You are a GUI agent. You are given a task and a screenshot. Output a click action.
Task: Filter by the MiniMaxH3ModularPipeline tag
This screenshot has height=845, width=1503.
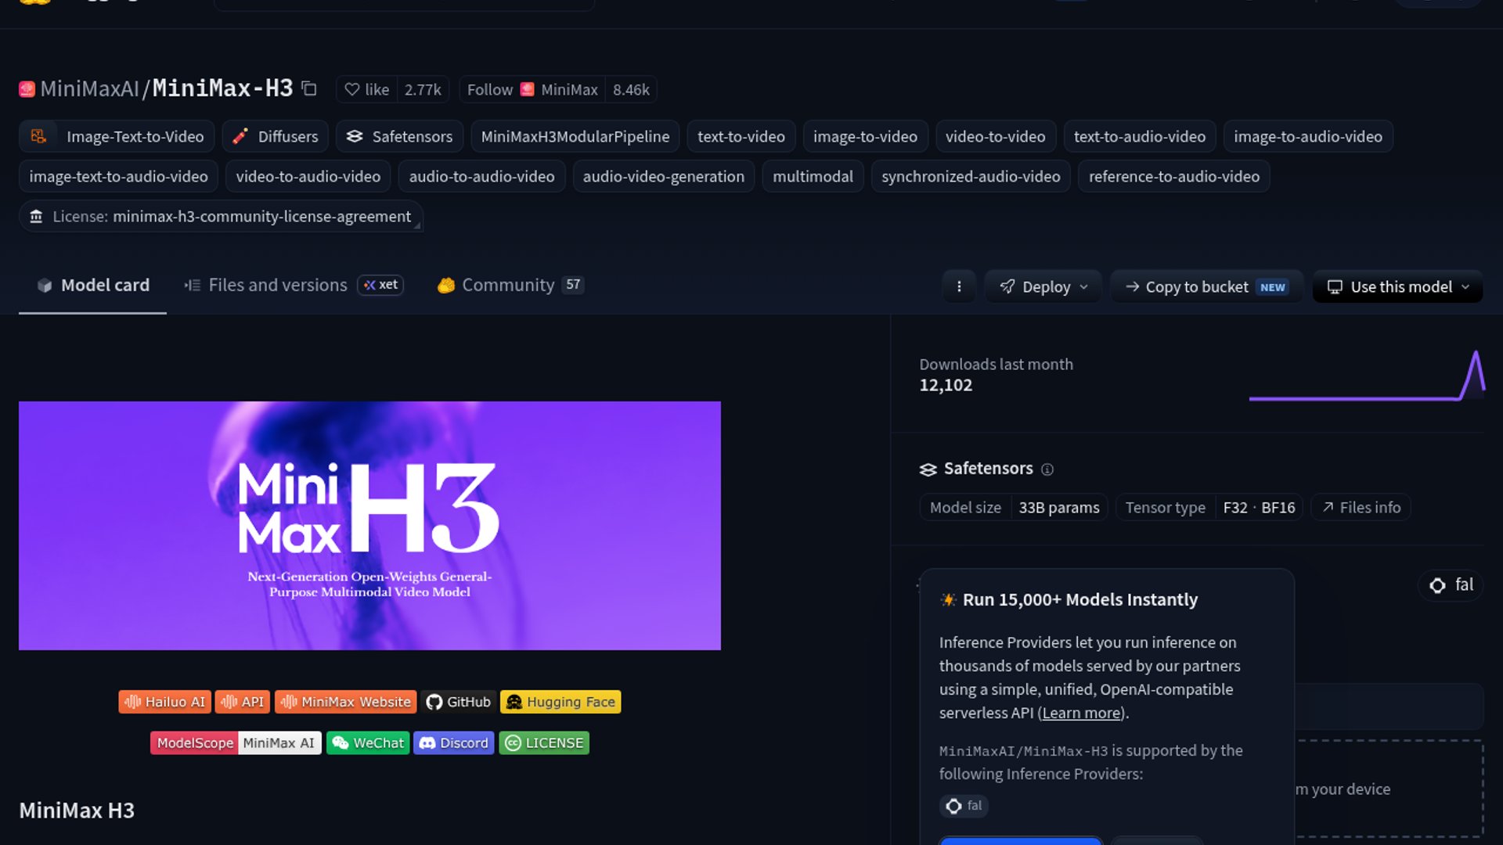(x=575, y=136)
